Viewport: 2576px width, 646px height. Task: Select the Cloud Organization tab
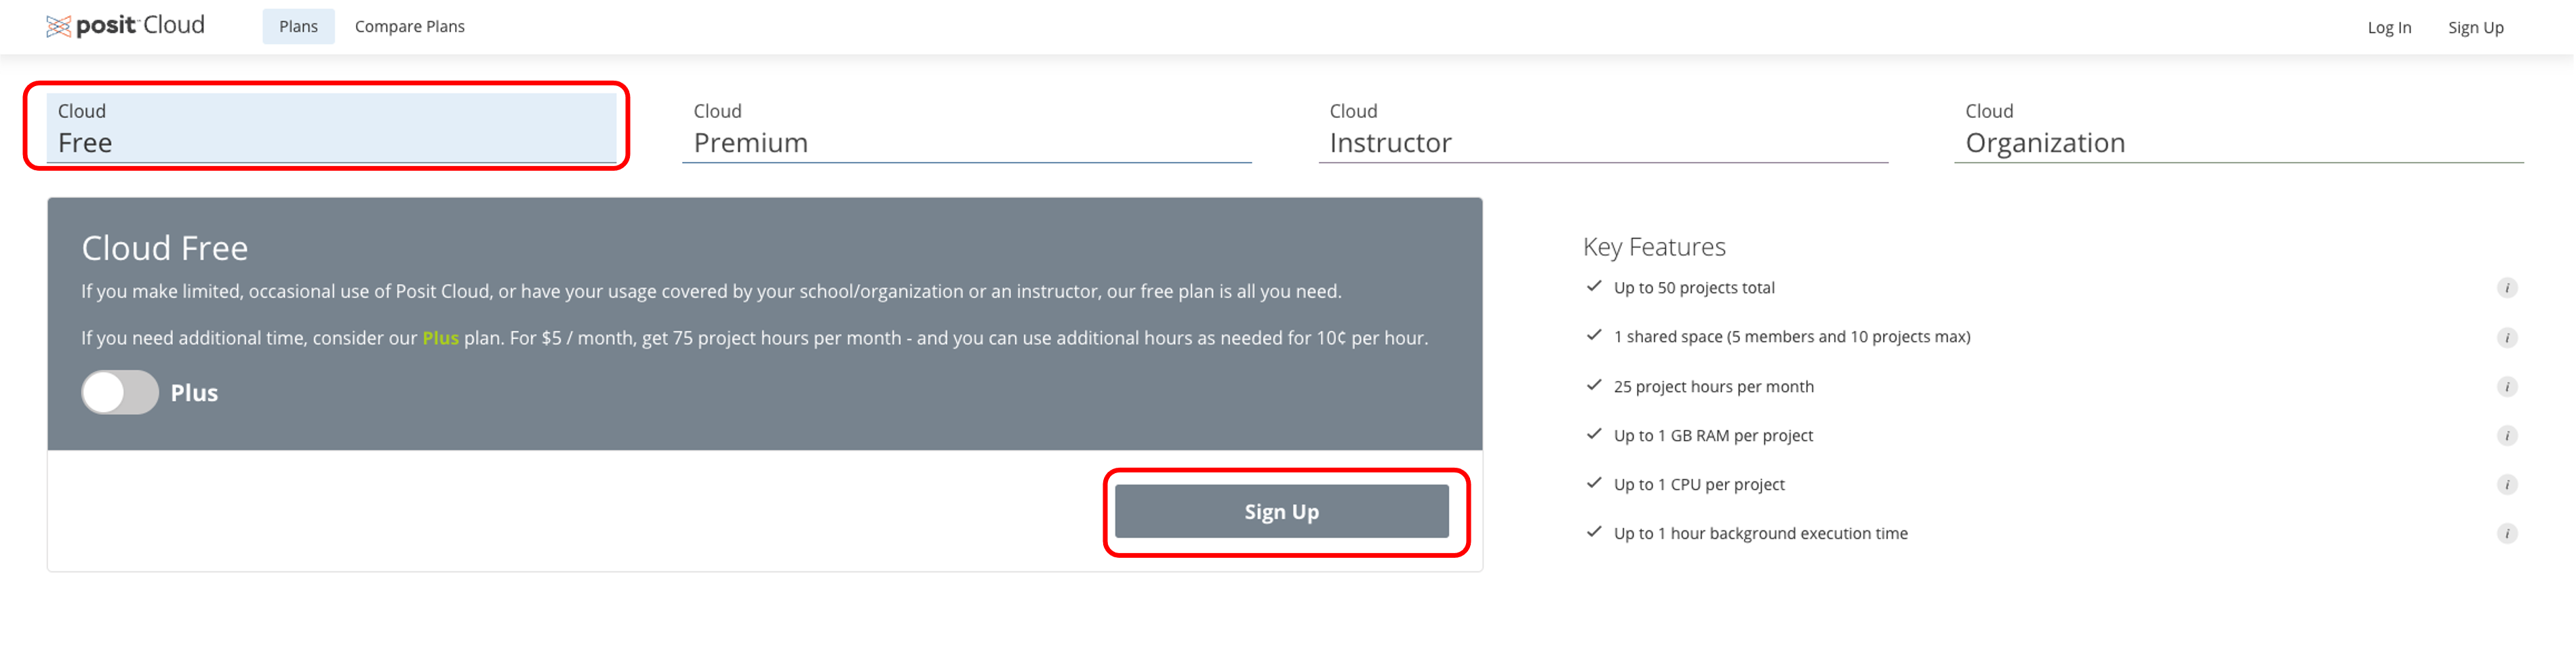(2238, 128)
